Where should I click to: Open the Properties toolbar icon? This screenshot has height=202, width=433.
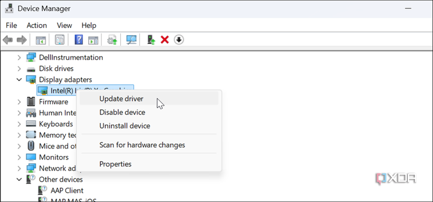(x=60, y=40)
